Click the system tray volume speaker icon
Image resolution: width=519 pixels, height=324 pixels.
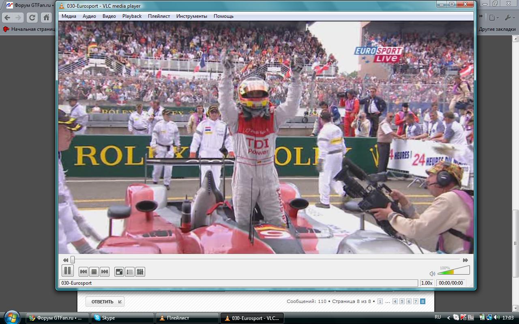[x=496, y=318]
